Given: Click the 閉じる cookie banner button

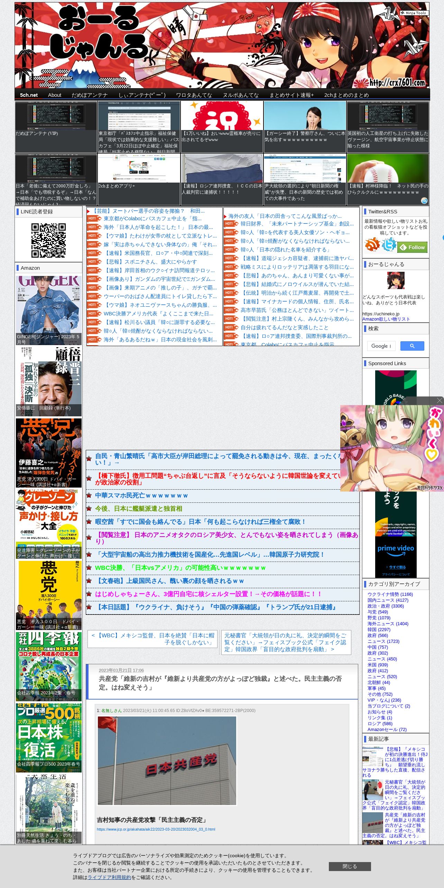Looking at the screenshot, I should click(350, 866).
